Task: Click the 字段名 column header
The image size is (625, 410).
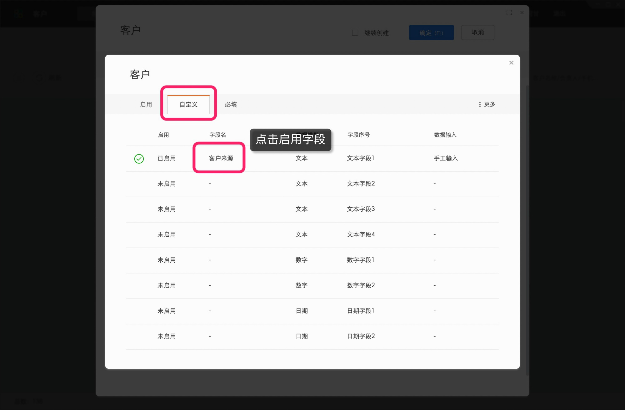Action: click(218, 135)
